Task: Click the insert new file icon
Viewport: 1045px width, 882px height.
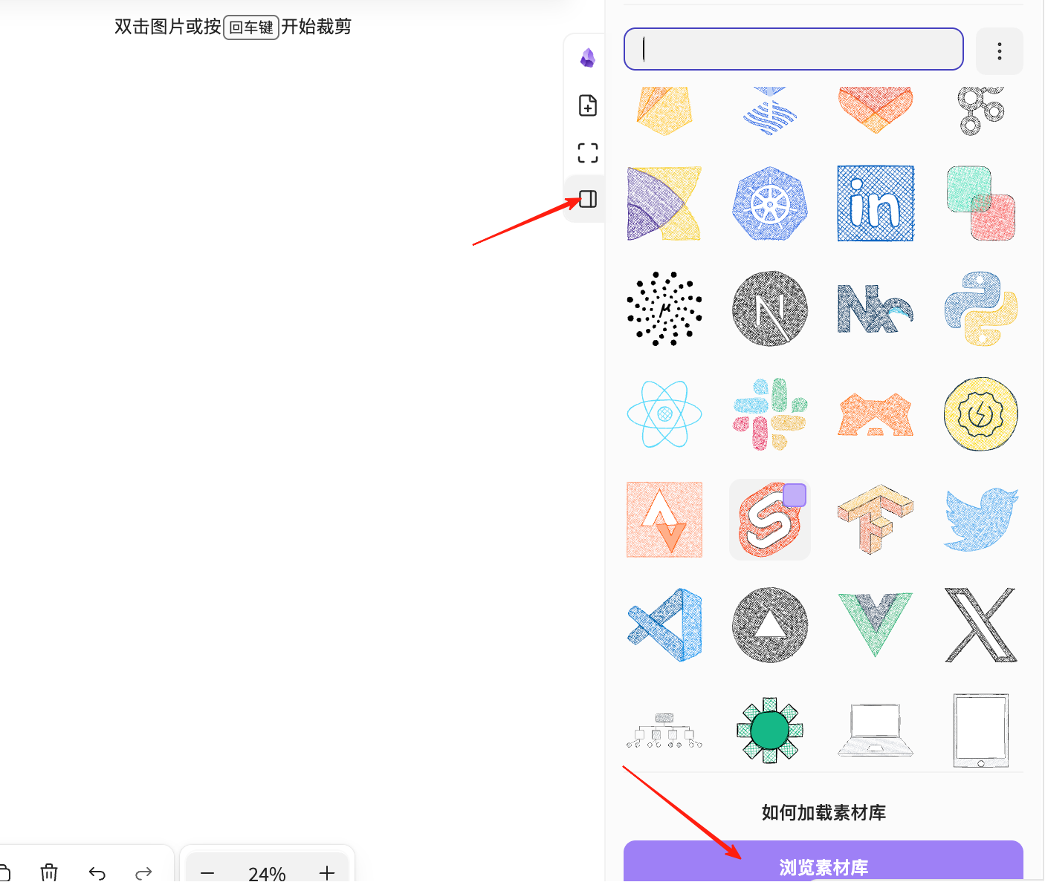Action: point(588,105)
